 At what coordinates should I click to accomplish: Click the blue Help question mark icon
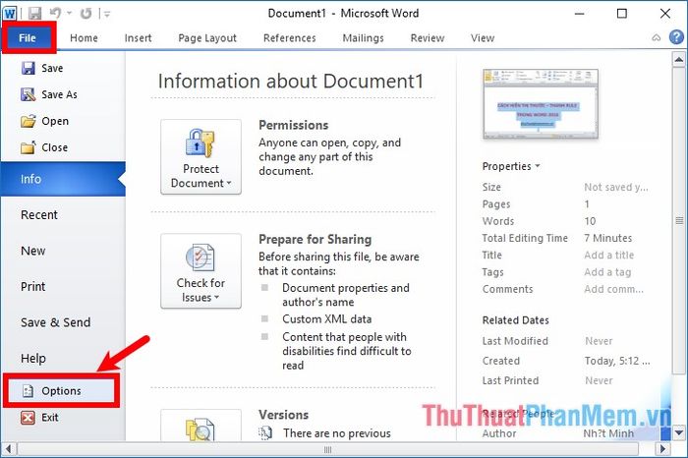pyautogui.click(x=676, y=37)
